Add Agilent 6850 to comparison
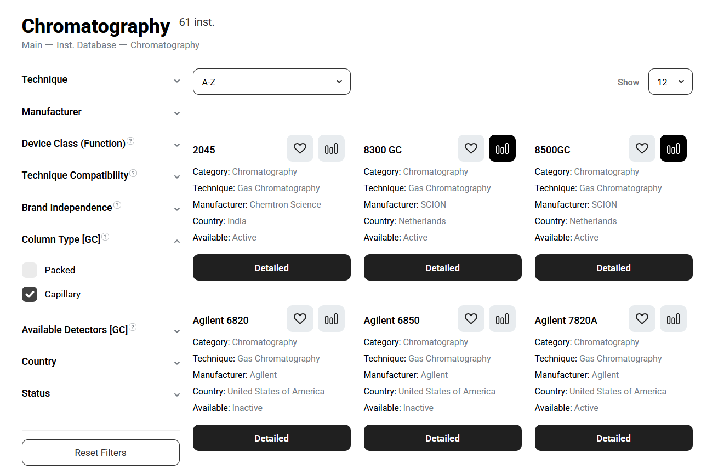The height and width of the screenshot is (475, 724). click(502, 319)
